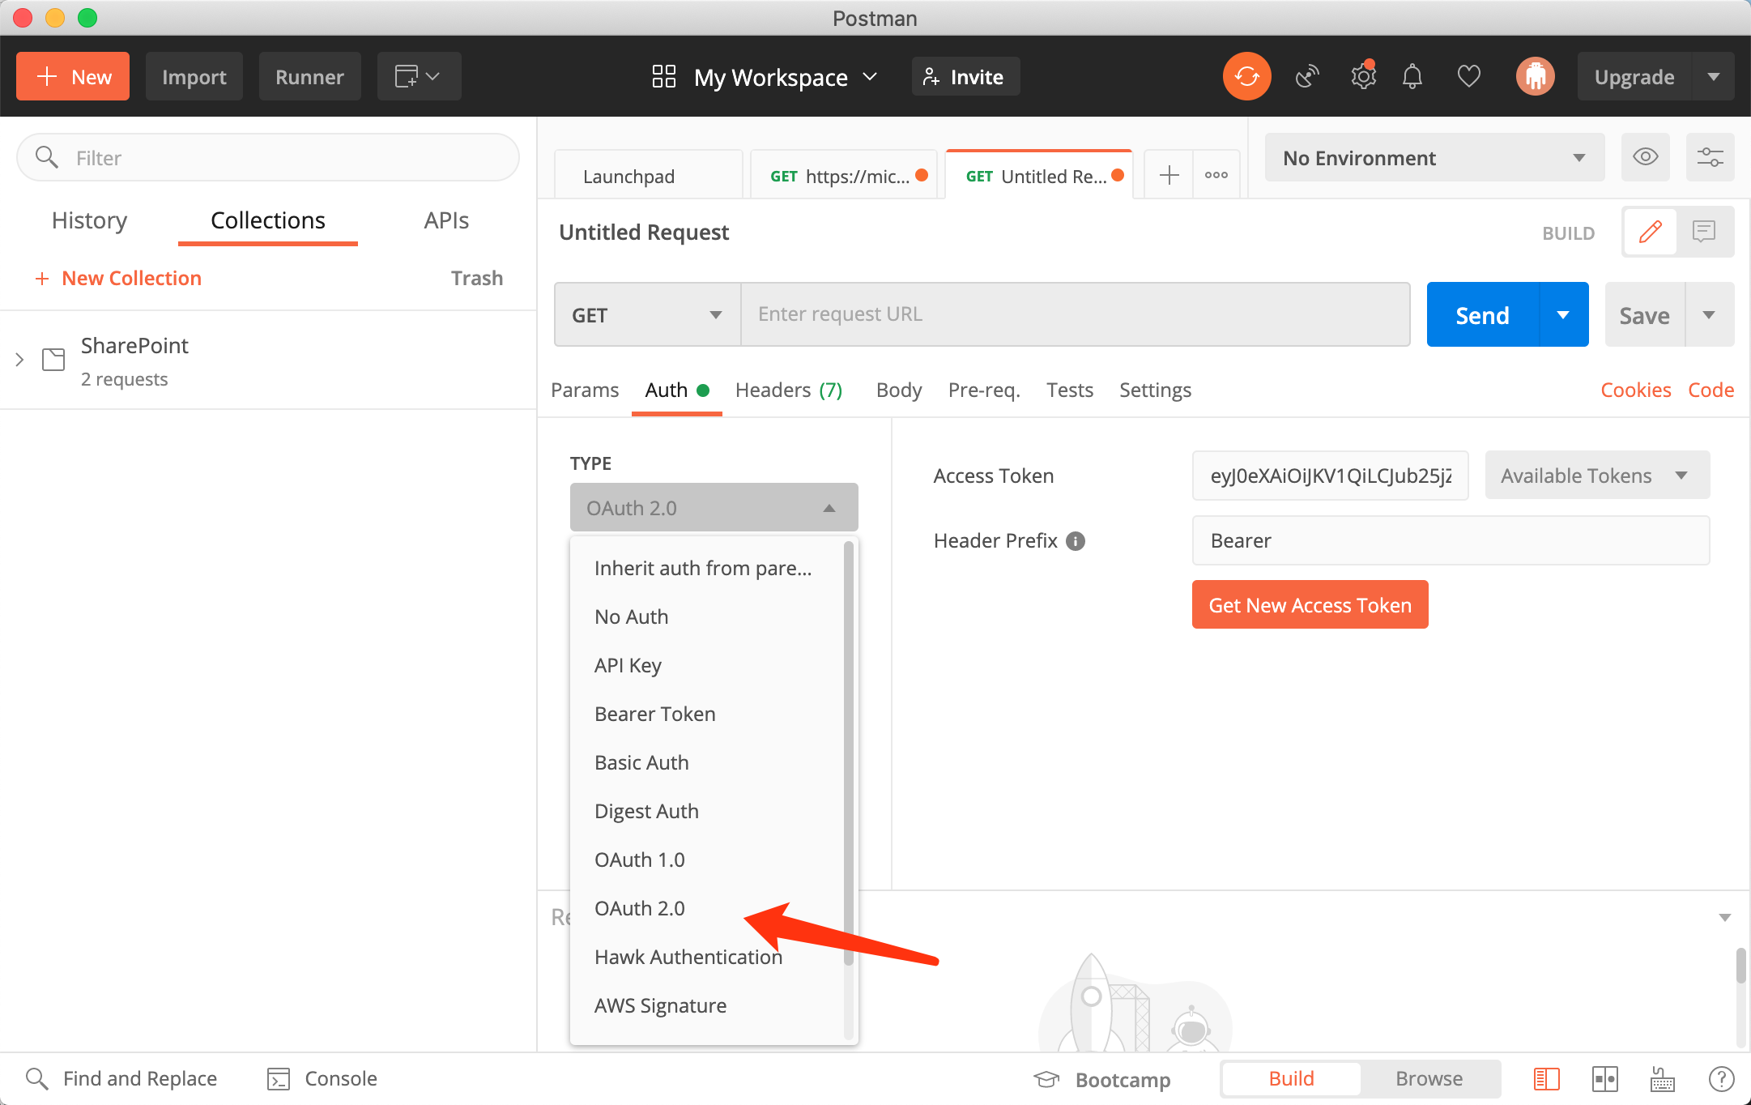The height and width of the screenshot is (1105, 1751).
Task: Open the notifications bell
Action: click(1412, 77)
